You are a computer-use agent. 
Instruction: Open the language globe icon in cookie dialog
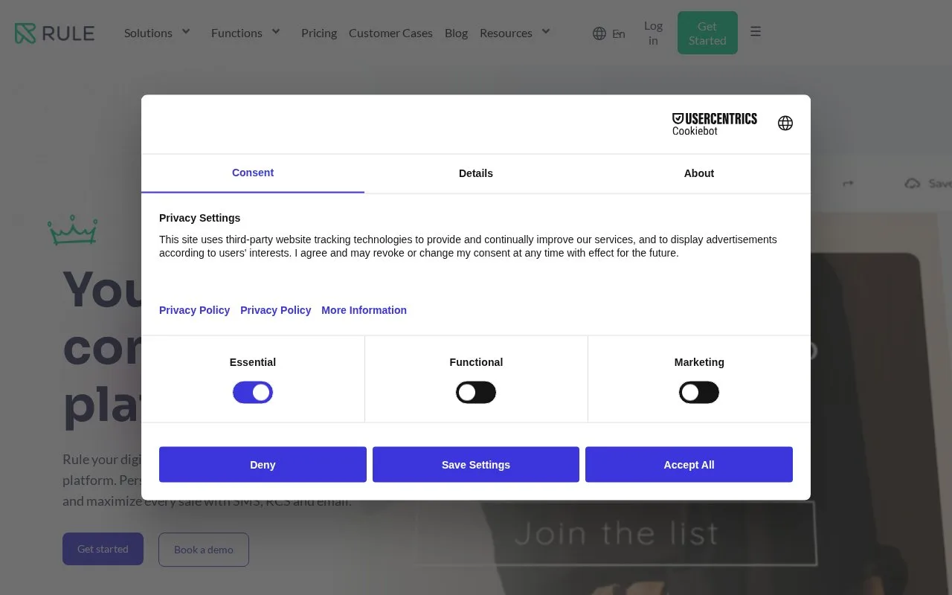785,123
